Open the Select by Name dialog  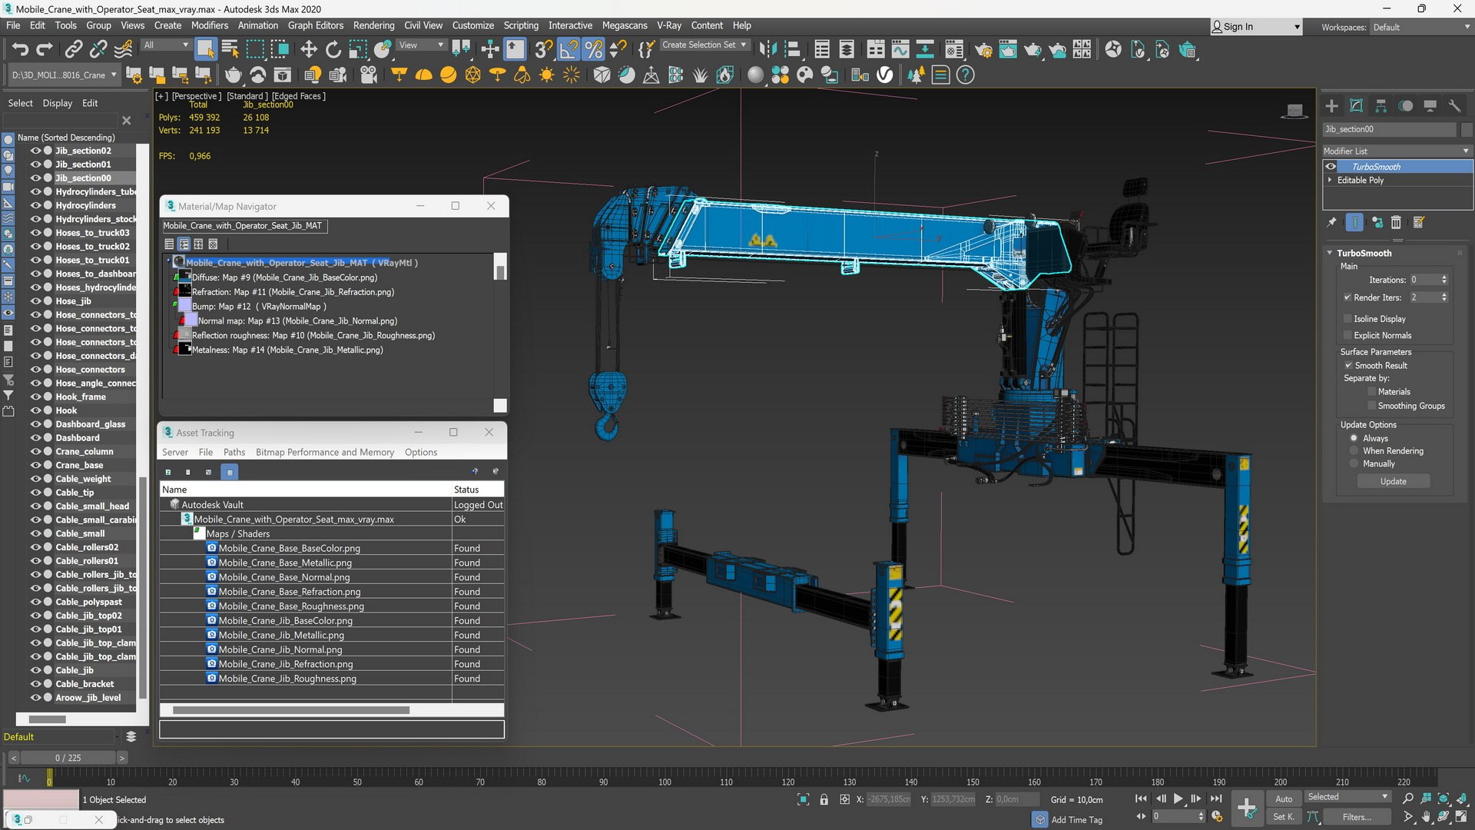coord(230,50)
